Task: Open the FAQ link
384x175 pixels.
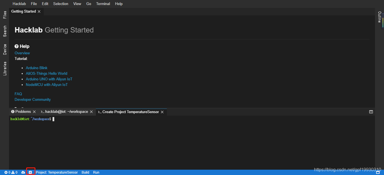Action: click(18, 94)
